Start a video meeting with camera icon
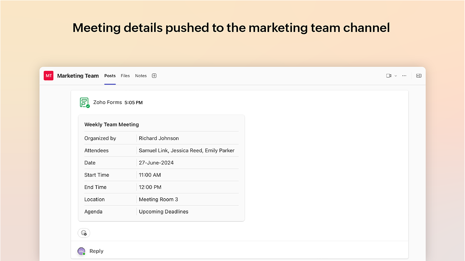Image resolution: width=465 pixels, height=261 pixels. click(x=389, y=76)
